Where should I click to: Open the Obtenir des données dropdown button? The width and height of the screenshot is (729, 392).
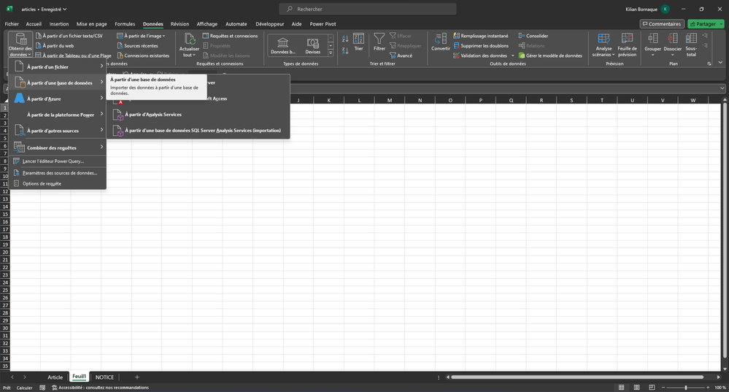(x=20, y=45)
